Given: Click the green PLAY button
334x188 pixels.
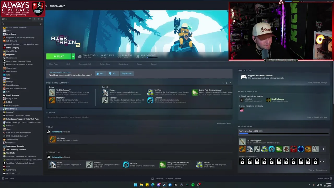Looking at the screenshot, I should point(59,56).
